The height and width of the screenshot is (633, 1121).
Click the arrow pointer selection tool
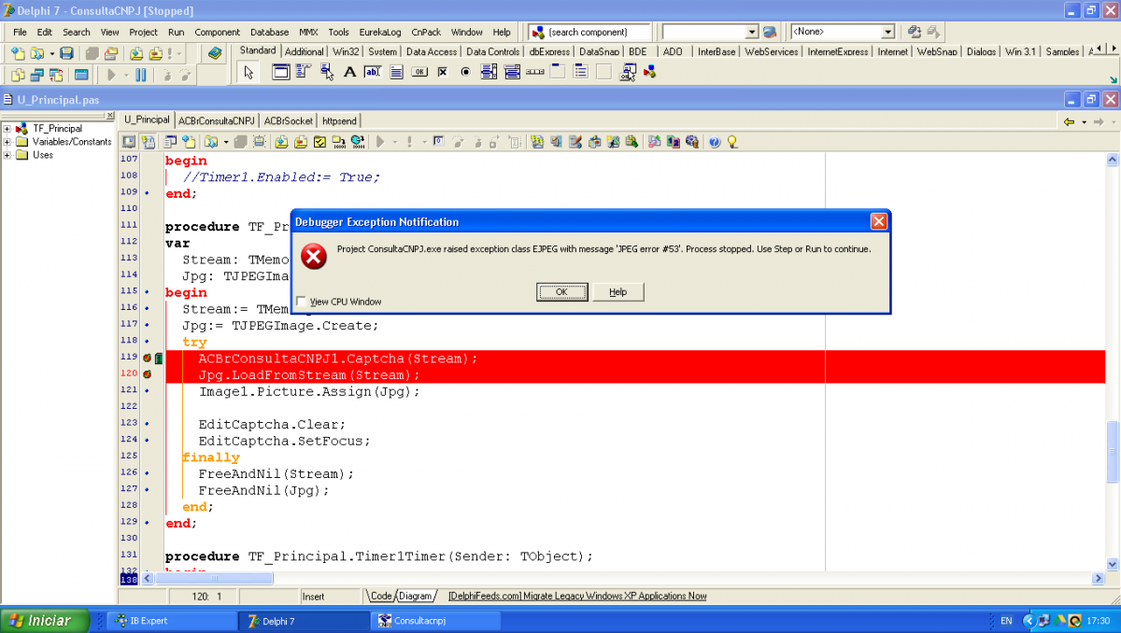[x=248, y=72]
